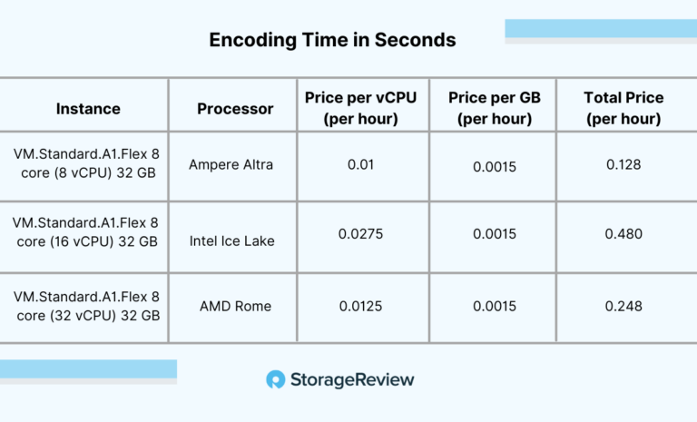697x422 pixels.
Task: Click the 32 vCPU instance cell
Action: pyautogui.click(x=86, y=306)
